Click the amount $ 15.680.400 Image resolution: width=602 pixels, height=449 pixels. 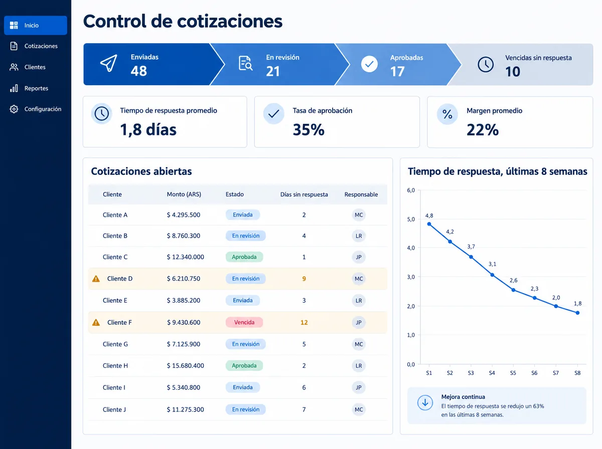[186, 366]
